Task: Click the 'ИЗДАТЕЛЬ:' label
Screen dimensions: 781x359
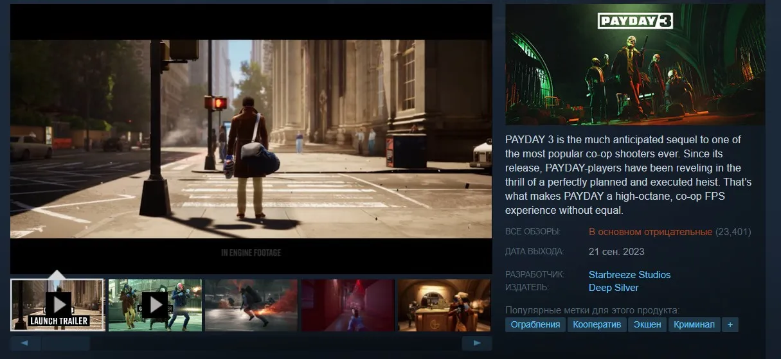Action: tap(527, 288)
